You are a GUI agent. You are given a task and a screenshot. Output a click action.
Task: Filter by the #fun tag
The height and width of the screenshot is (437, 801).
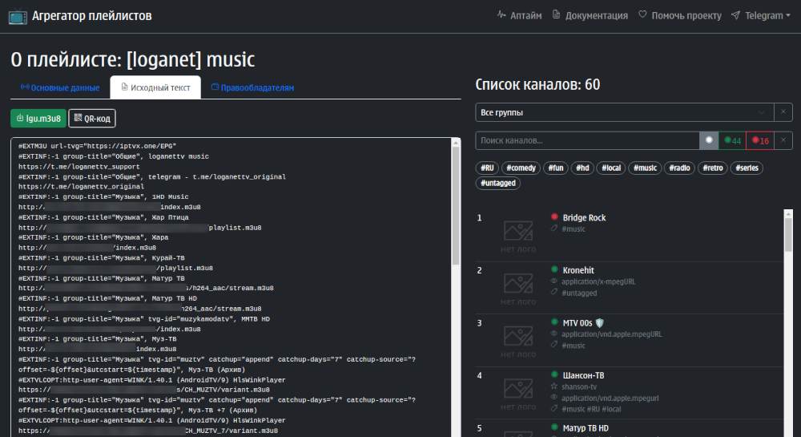pos(556,168)
